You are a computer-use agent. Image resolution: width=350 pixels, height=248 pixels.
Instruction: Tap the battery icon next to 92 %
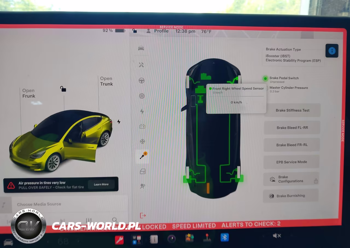[x=120, y=31]
